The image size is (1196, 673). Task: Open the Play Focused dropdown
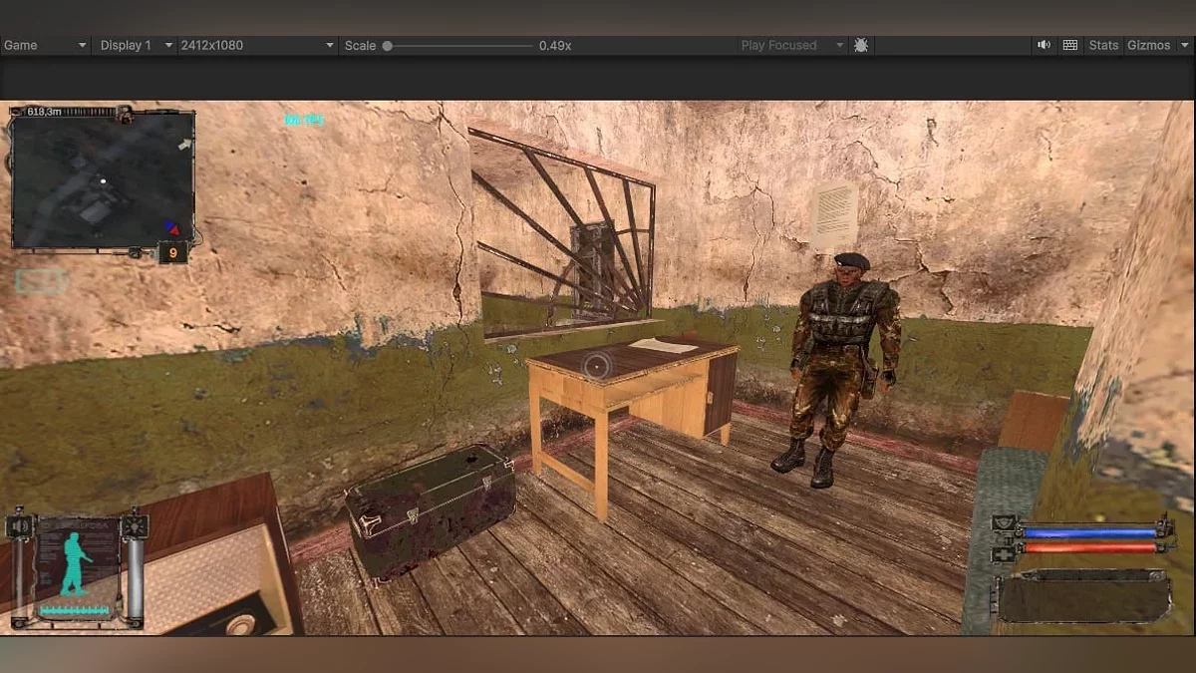click(791, 45)
